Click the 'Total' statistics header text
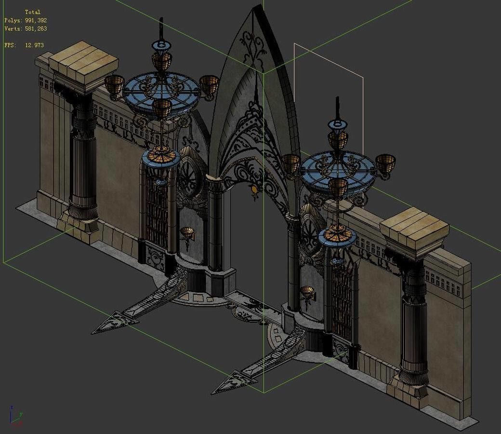Viewport: 501px width, 434px height. coord(33,12)
